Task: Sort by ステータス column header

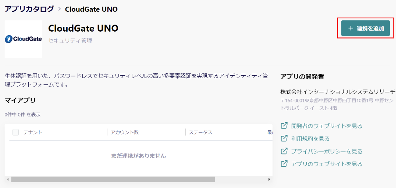Action: coord(200,133)
